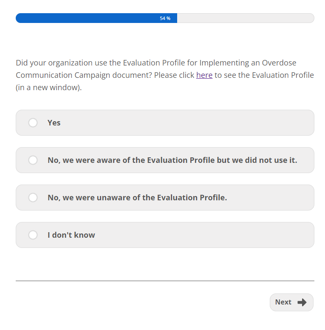Image resolution: width=325 pixels, height=330 pixels.
Task: Click the '(in a new window)' text
Action: [48, 88]
